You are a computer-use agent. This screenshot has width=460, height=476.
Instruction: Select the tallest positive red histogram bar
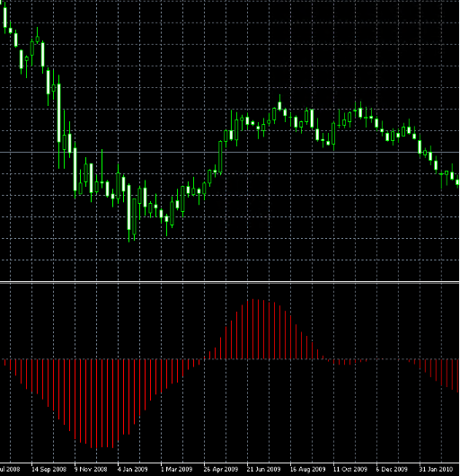[252, 329]
